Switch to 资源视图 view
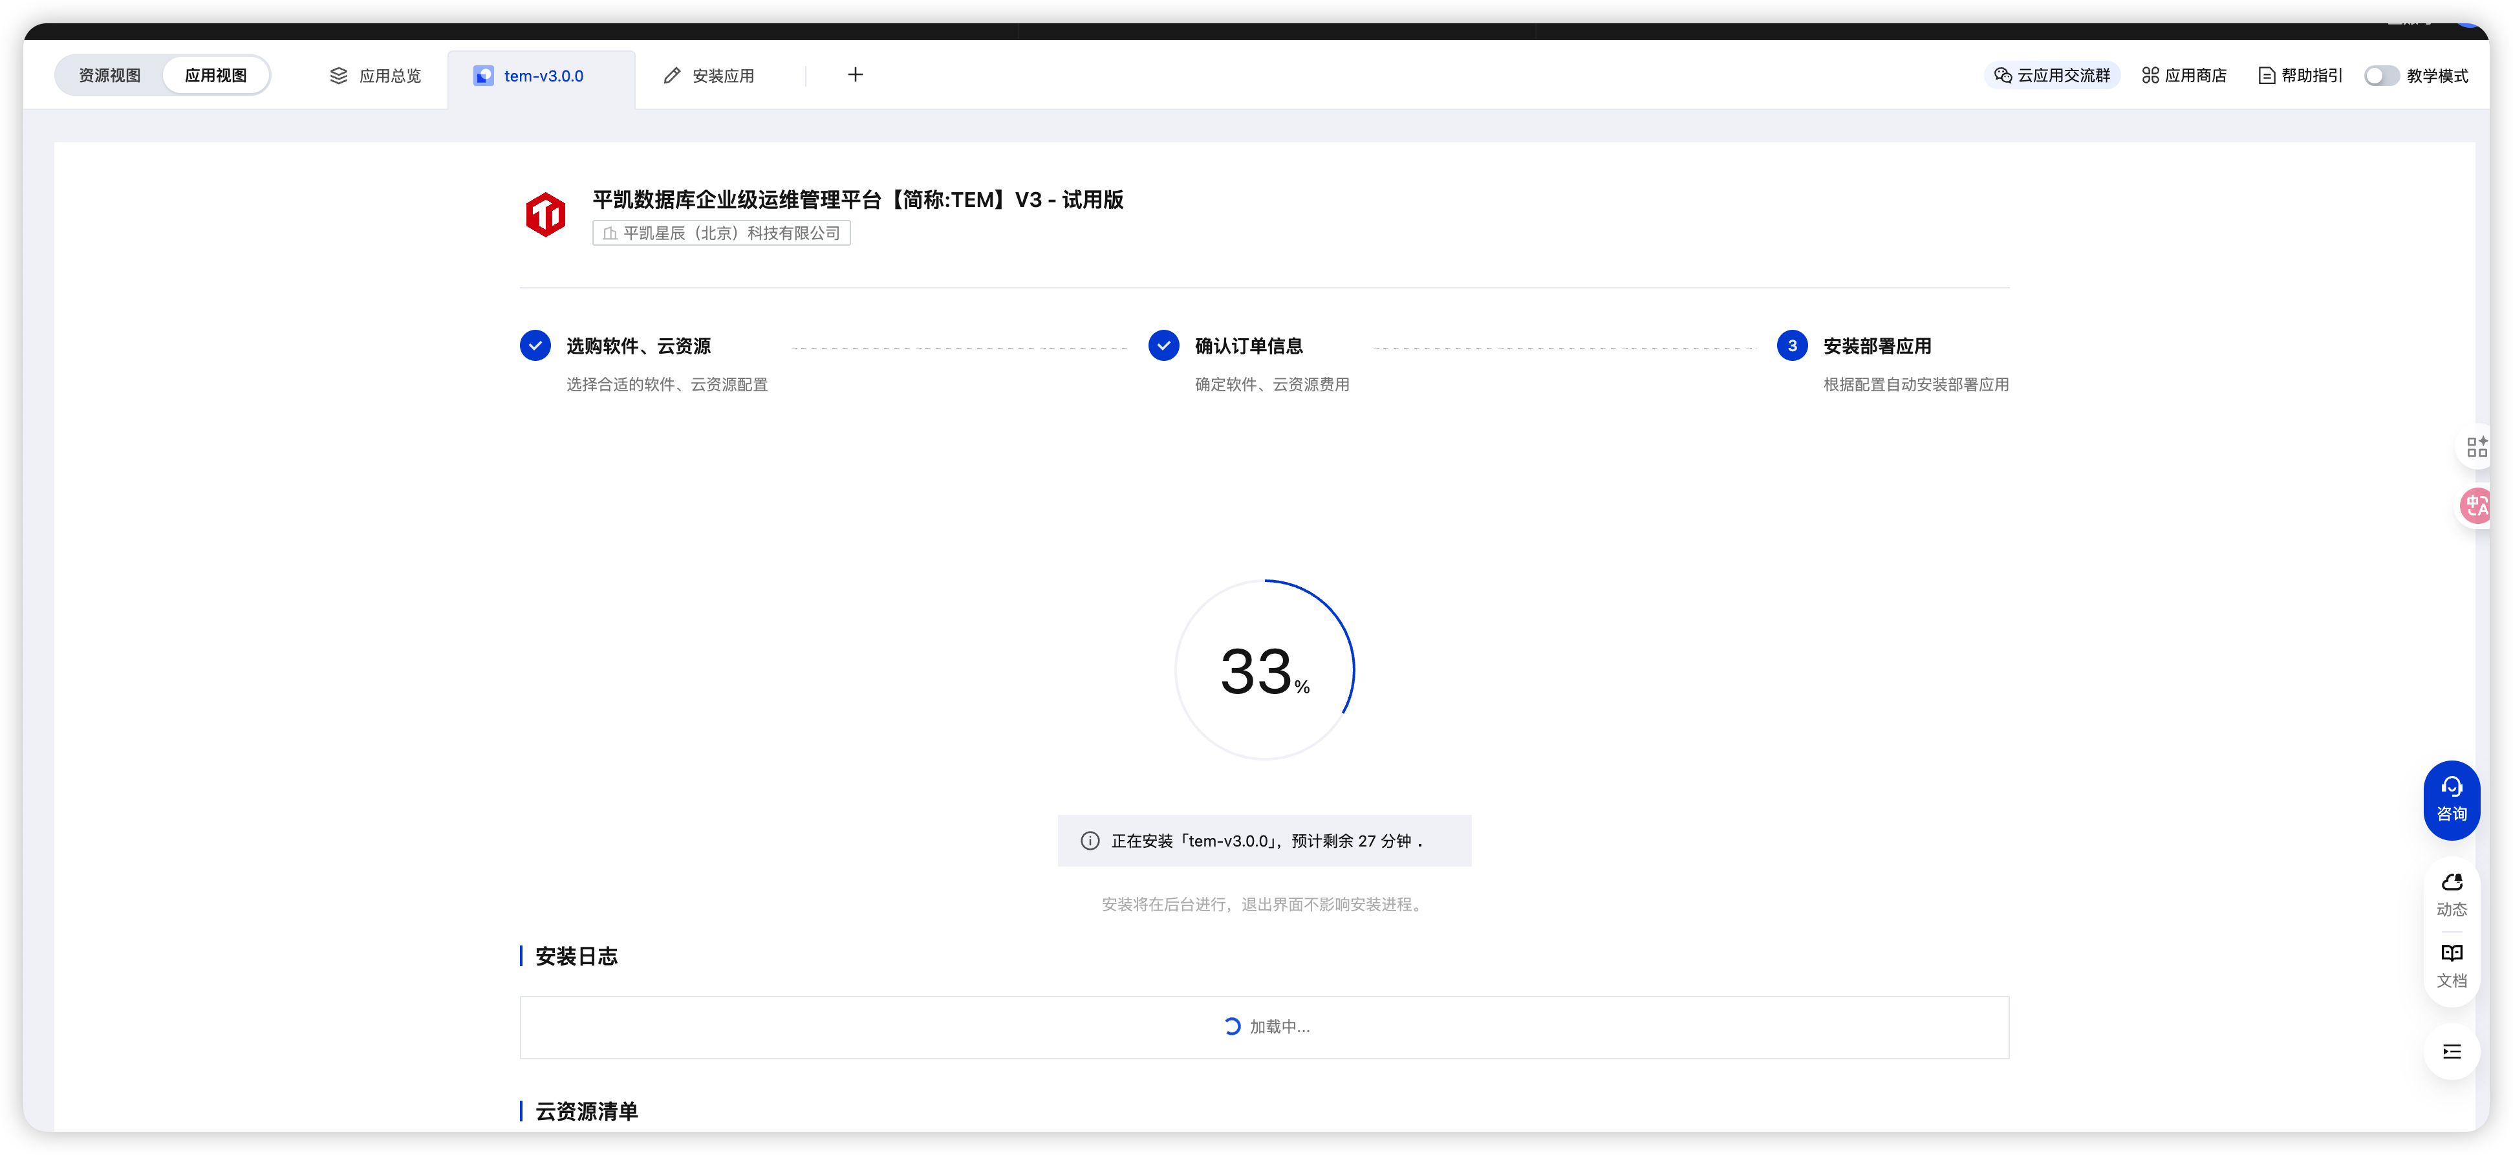The image size is (2513, 1155). point(109,75)
